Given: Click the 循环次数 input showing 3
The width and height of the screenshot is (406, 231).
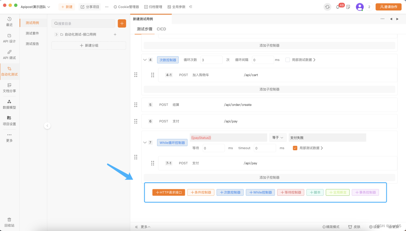Looking at the screenshot, I should pyautogui.click(x=212, y=60).
